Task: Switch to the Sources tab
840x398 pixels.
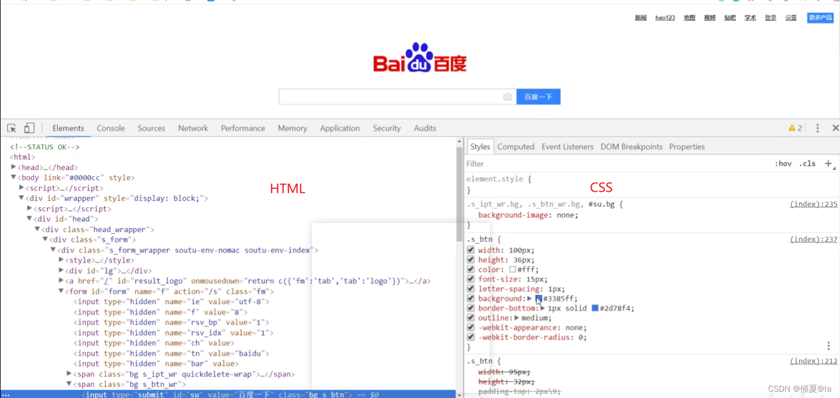Action: click(151, 128)
